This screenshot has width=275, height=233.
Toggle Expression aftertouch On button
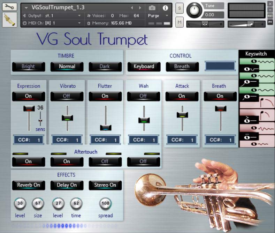[29, 161]
